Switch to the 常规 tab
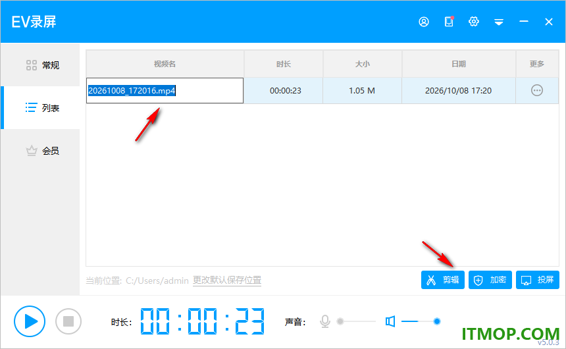Screen dimensions: 566x349 point(40,65)
